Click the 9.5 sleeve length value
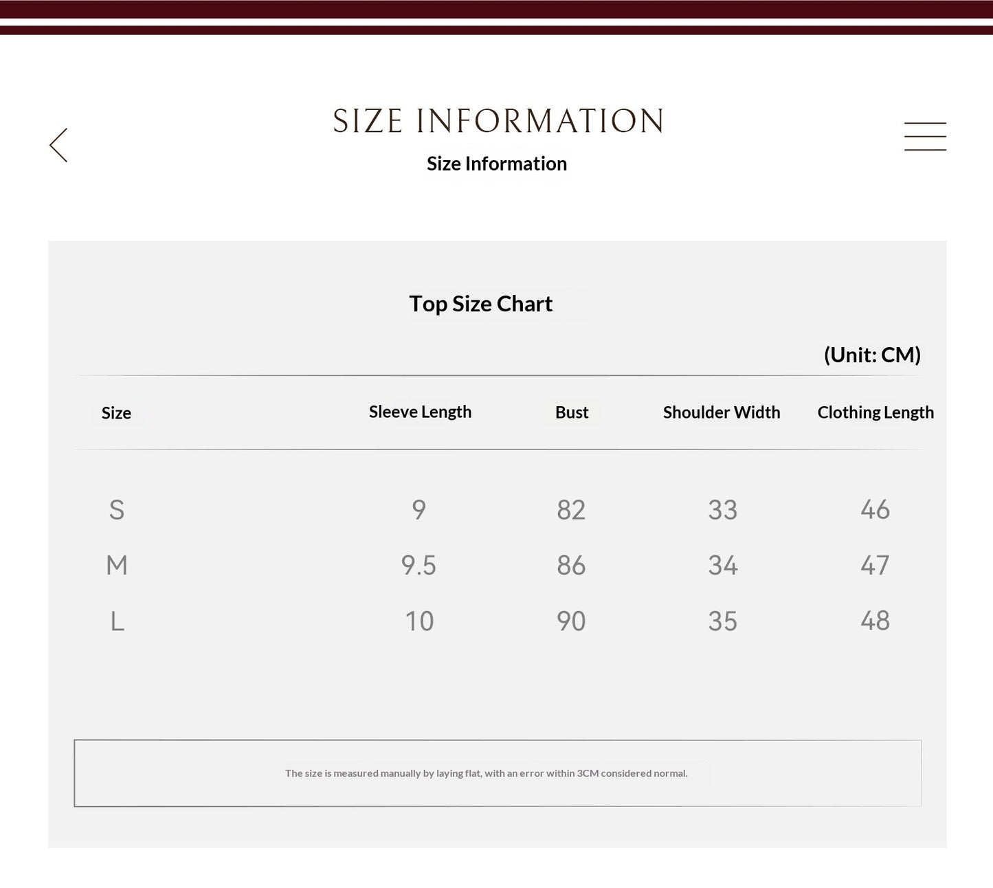993x888 pixels. 419,566
